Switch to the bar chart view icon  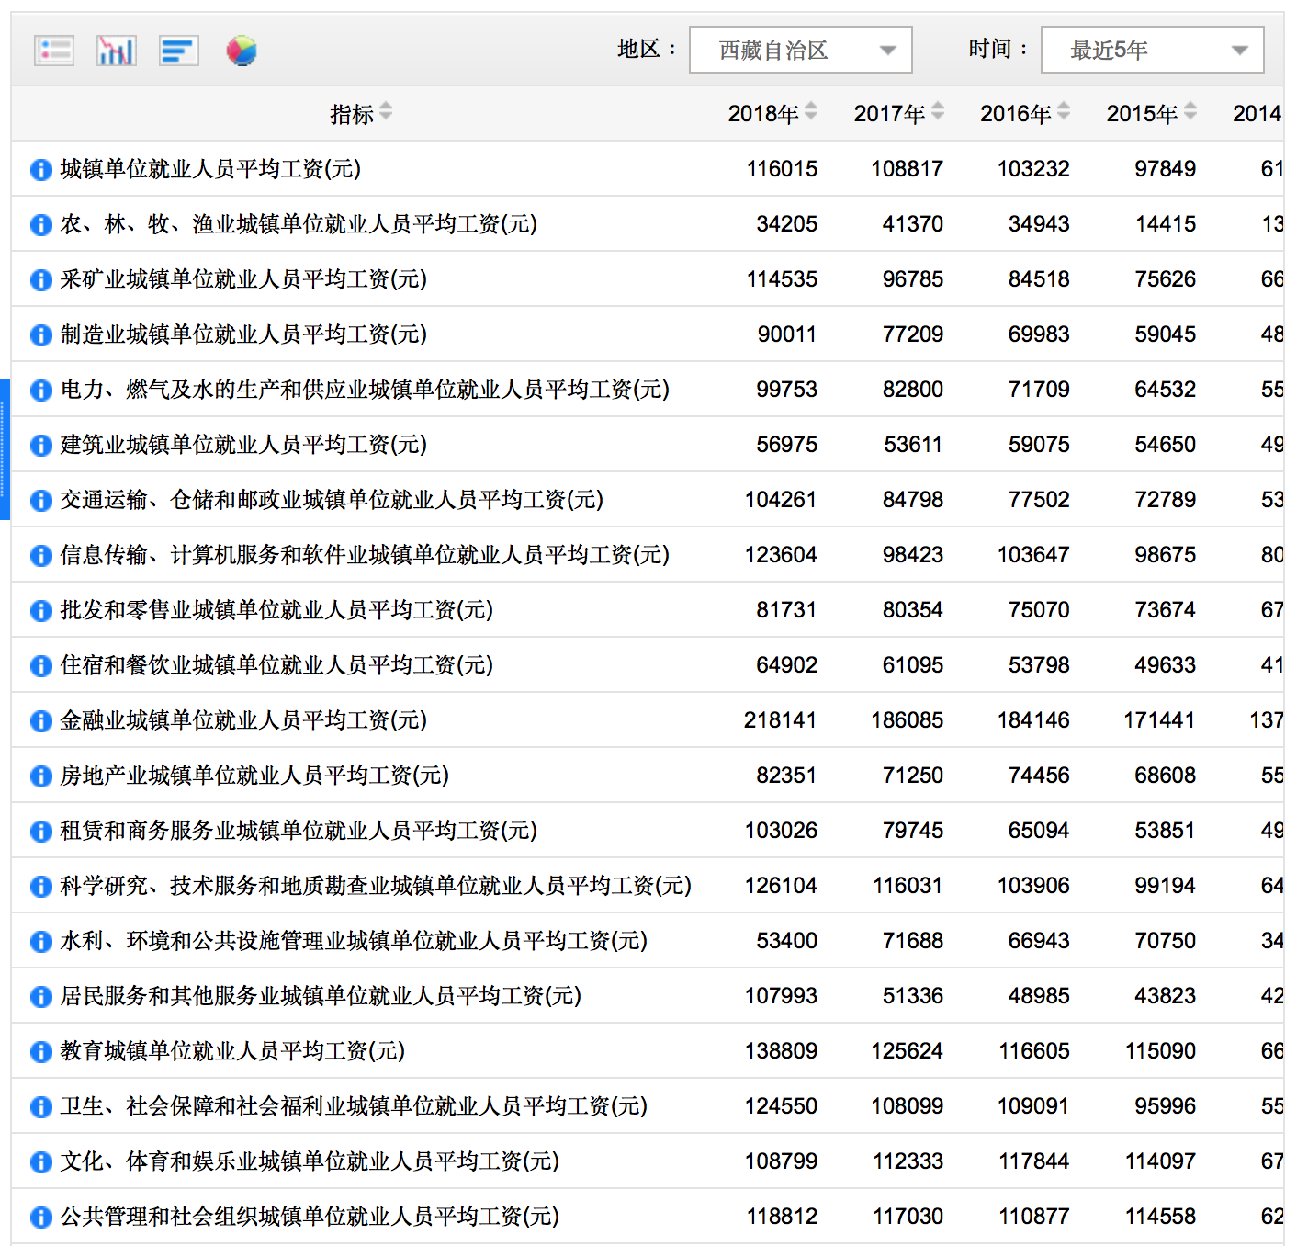pos(116,51)
